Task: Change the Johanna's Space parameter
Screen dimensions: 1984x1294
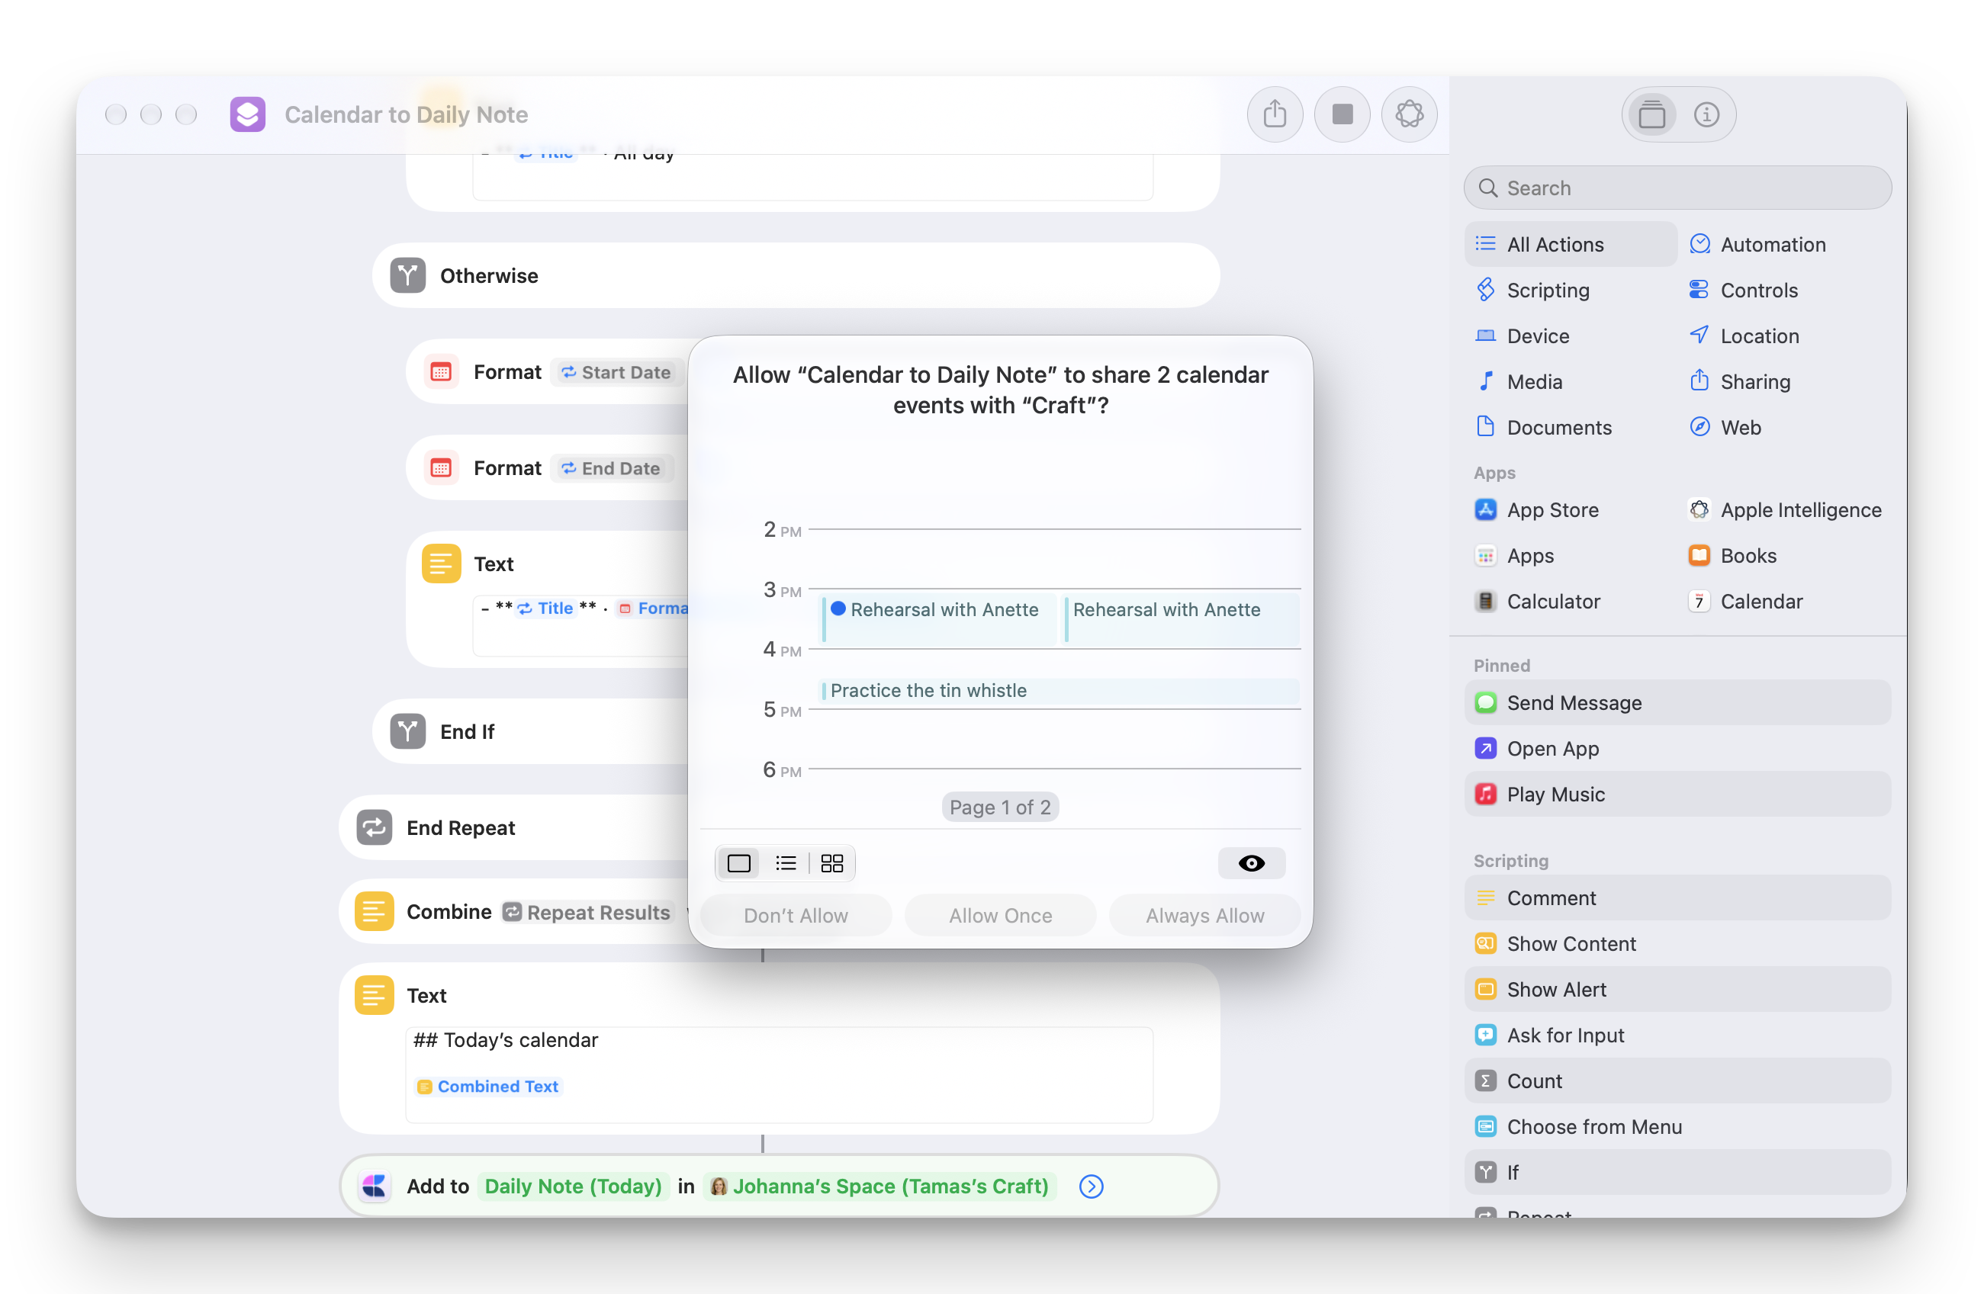Action: pyautogui.click(x=880, y=1186)
